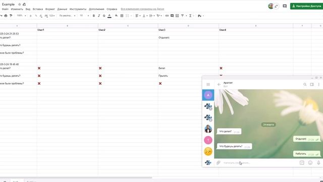Toggle the Telegram side panel icon
This screenshot has height=182, width=323.
pyautogui.click(x=312, y=84)
